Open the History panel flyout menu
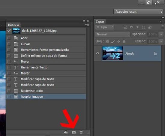This screenshot has width=165, height=136. pos(87,25)
